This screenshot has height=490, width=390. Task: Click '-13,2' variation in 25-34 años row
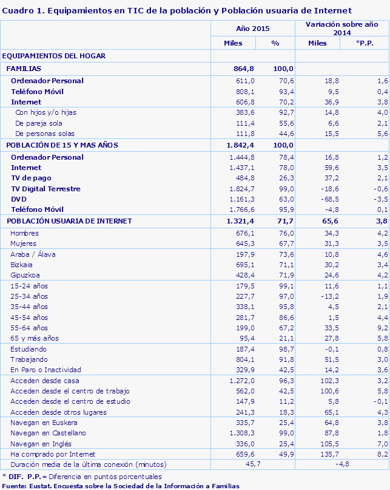click(330, 296)
